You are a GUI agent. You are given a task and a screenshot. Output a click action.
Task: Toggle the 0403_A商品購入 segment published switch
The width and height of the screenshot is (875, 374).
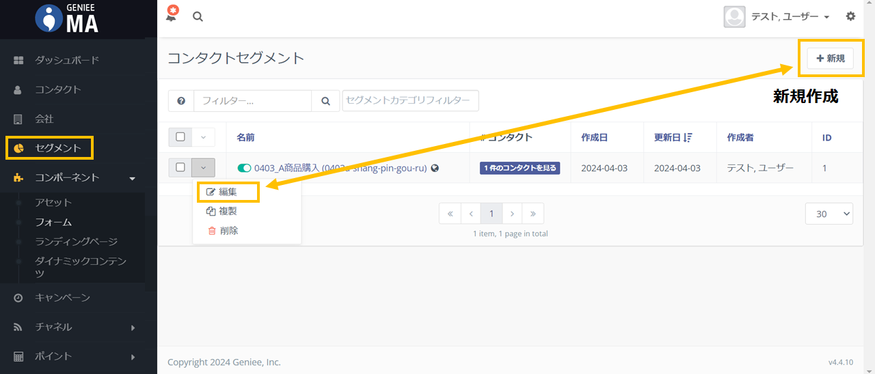(244, 168)
